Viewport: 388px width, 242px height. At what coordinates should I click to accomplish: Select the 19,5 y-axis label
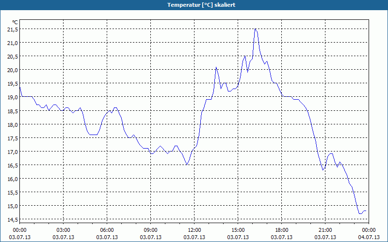[x=13, y=84]
